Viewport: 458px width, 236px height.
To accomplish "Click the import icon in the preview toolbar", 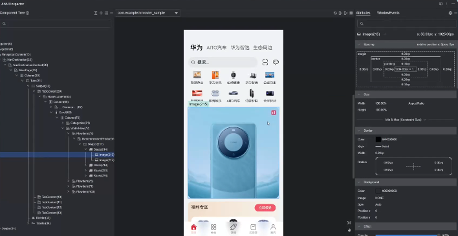I will coord(340,13).
